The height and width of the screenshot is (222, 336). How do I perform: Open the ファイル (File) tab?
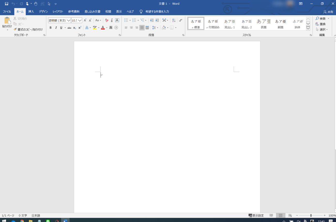click(7, 12)
